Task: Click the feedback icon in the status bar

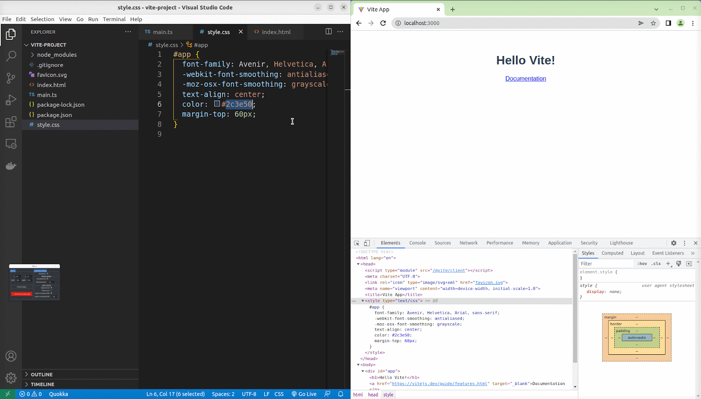Action: click(327, 394)
